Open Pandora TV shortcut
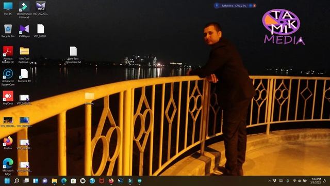Viewport: 330px width, 186px height. coord(24,75)
